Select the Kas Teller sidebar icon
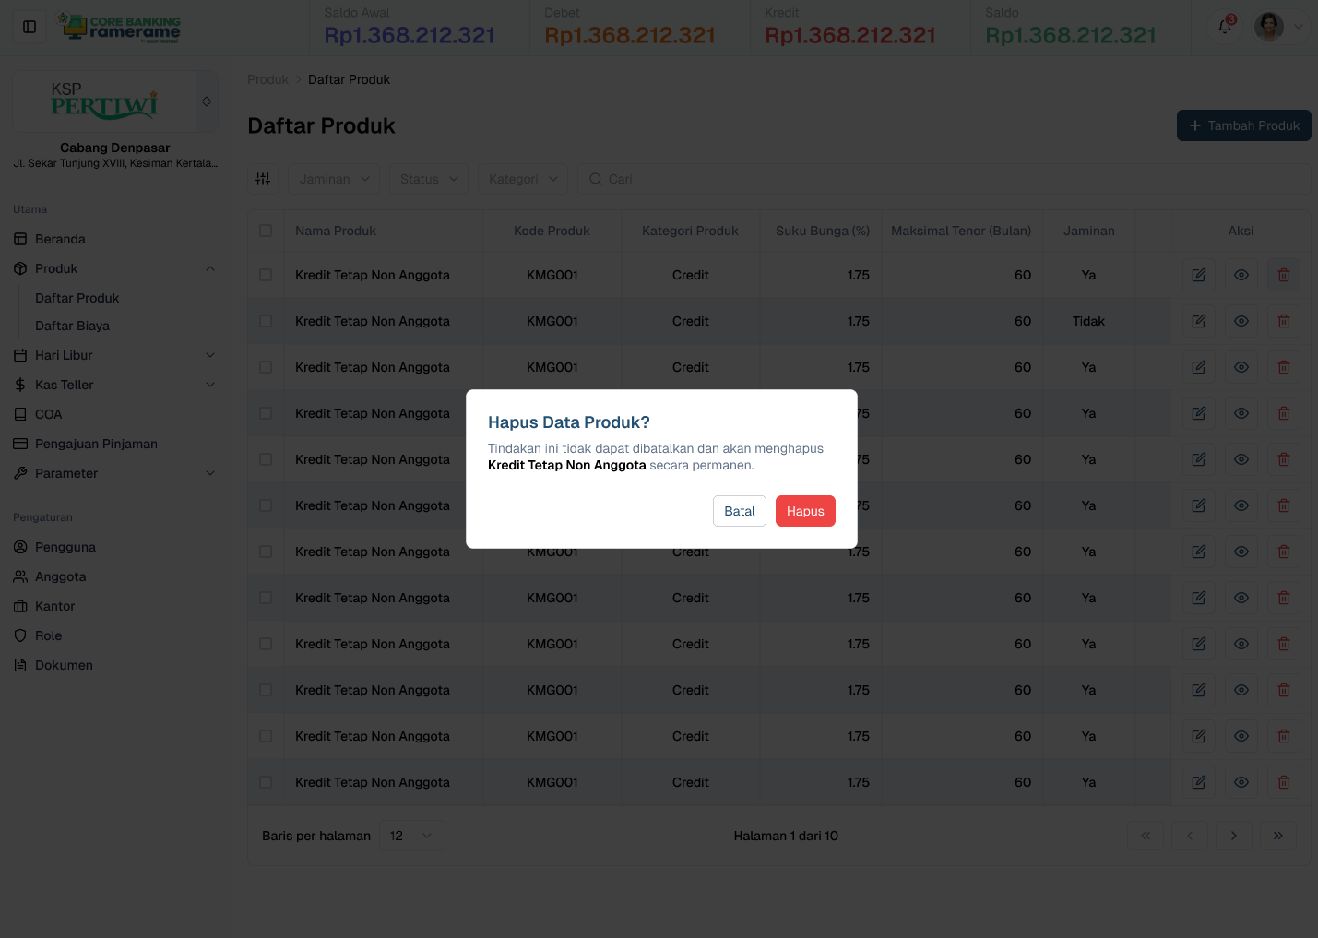 click(x=20, y=385)
